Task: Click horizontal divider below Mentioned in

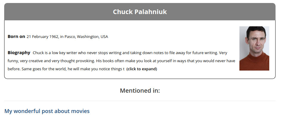Action: coord(140,101)
